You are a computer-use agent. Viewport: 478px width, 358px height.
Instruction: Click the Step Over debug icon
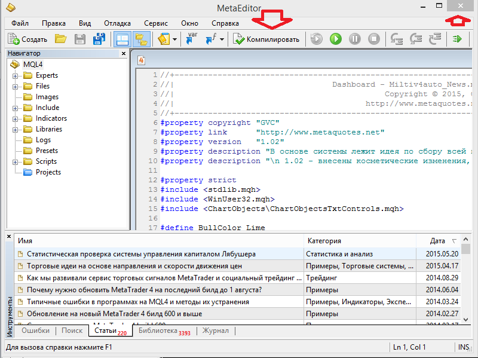coord(416,39)
